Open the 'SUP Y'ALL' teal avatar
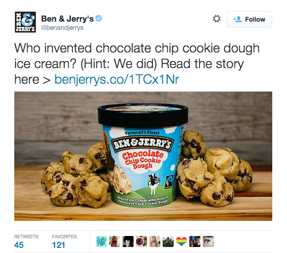The image size is (287, 253). 101,241
